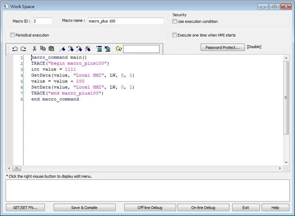
Task: Copy the selected code
Action: pos(43,49)
